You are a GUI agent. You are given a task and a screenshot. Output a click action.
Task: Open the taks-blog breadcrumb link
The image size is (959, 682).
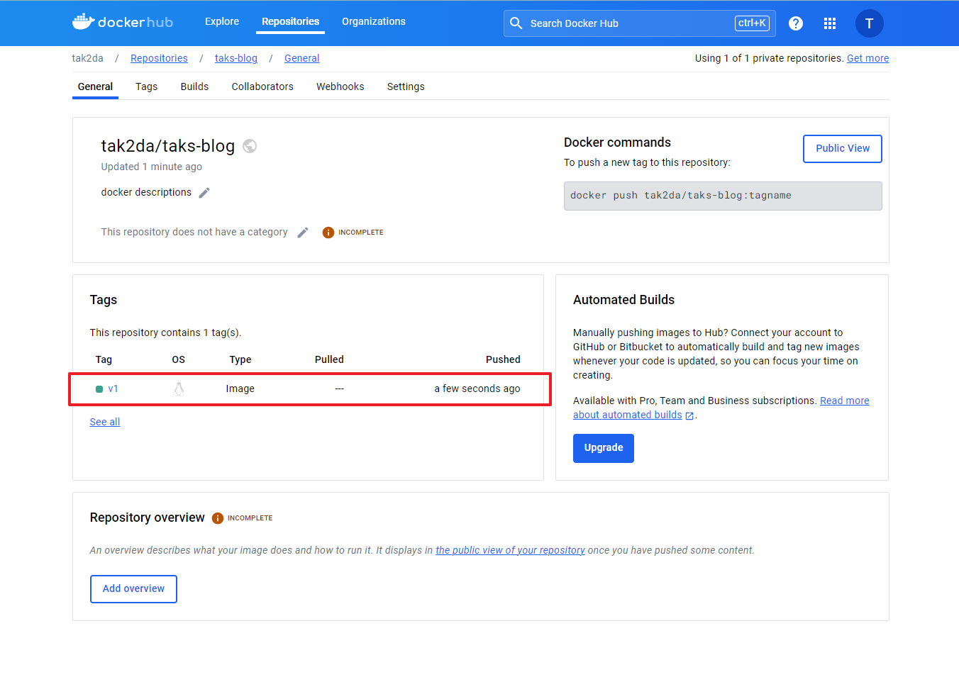[x=236, y=58]
